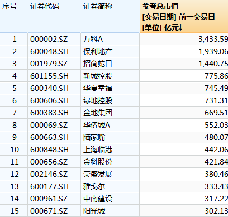228x217 pixels.
Task: Select stock name 金地集团
Action: point(98,113)
